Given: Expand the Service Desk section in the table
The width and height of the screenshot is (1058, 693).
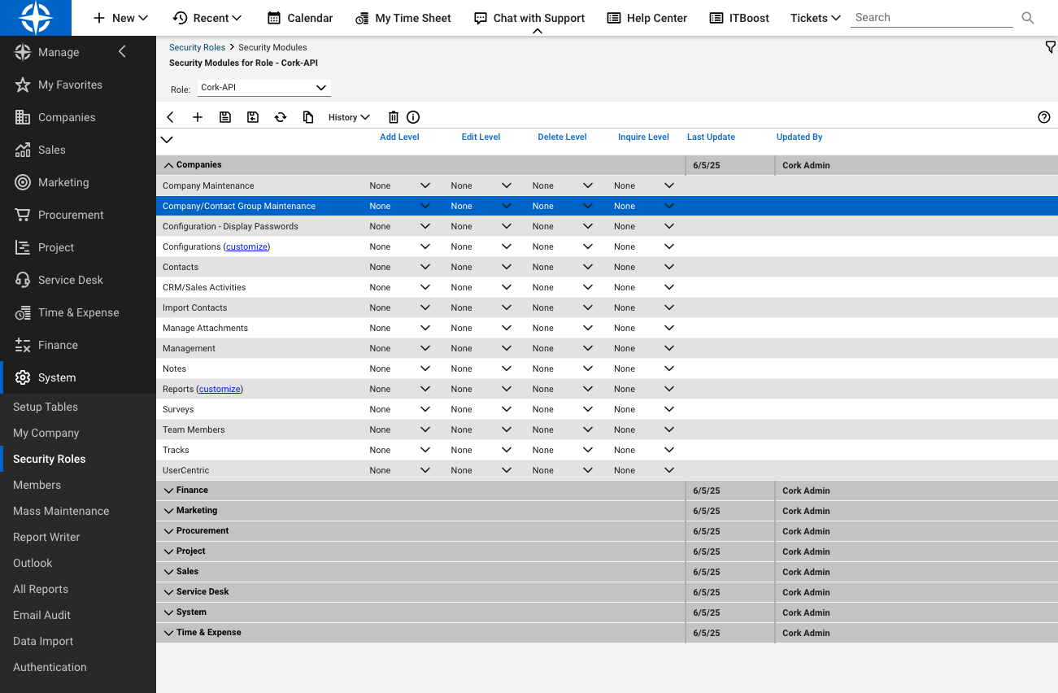Looking at the screenshot, I should click(169, 592).
